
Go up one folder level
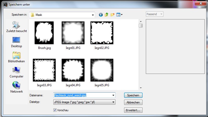[107, 15]
